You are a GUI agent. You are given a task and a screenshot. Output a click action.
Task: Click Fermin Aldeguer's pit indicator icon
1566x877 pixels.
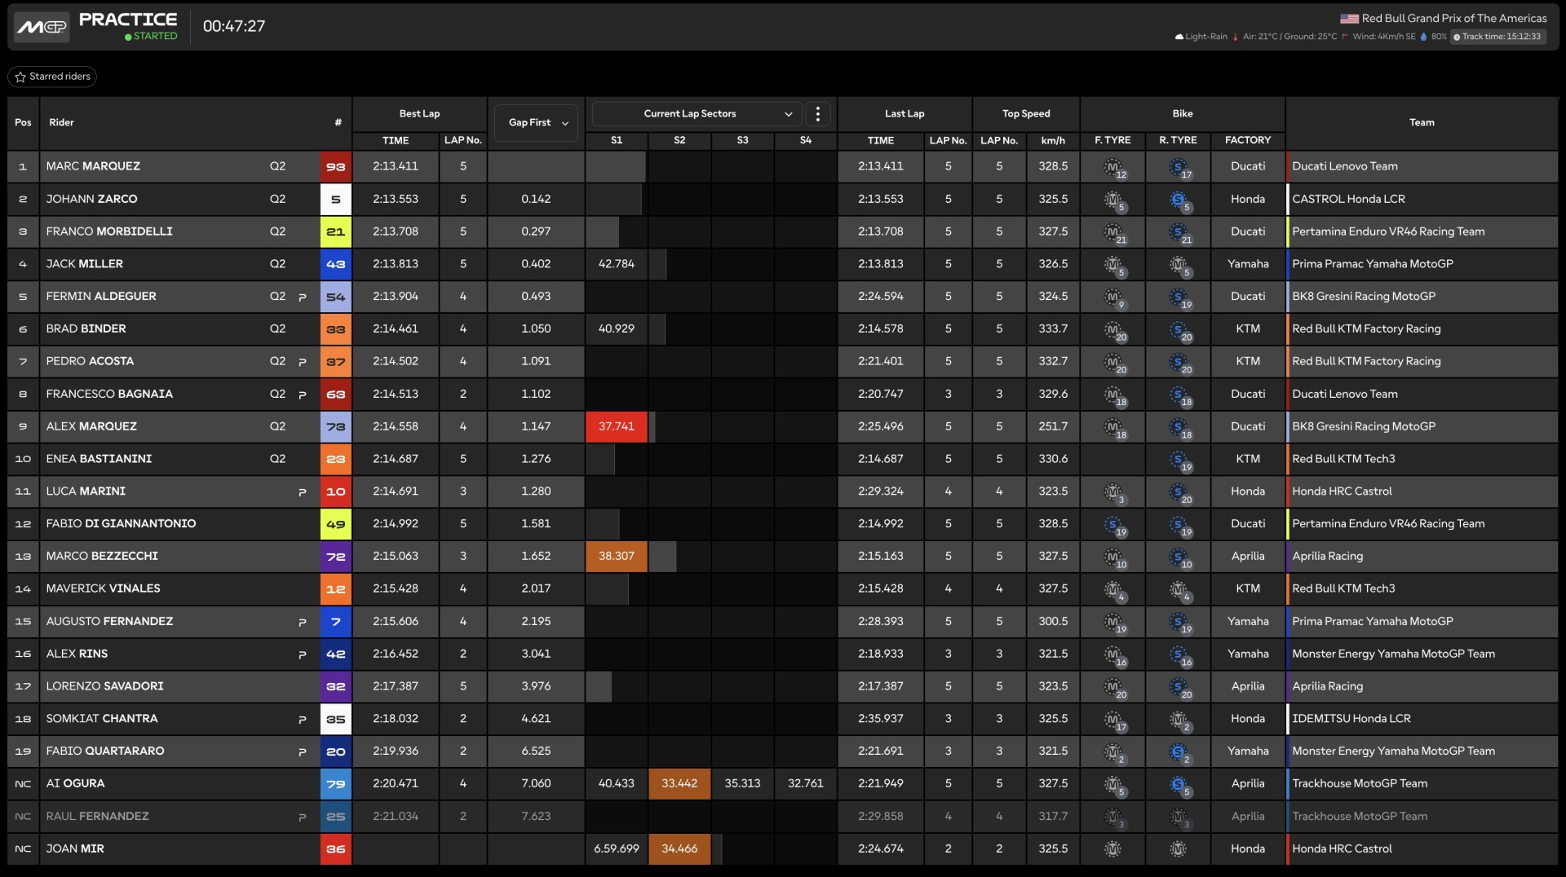pyautogui.click(x=303, y=297)
